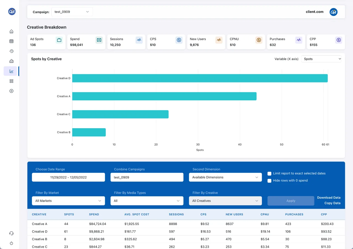Click the CPNU dollar icon
Screen dimensions: 353x249
(x=259, y=40)
